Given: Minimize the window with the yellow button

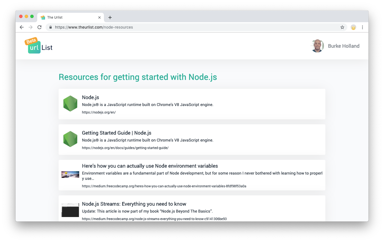Looking at the screenshot, I should pos(26,16).
